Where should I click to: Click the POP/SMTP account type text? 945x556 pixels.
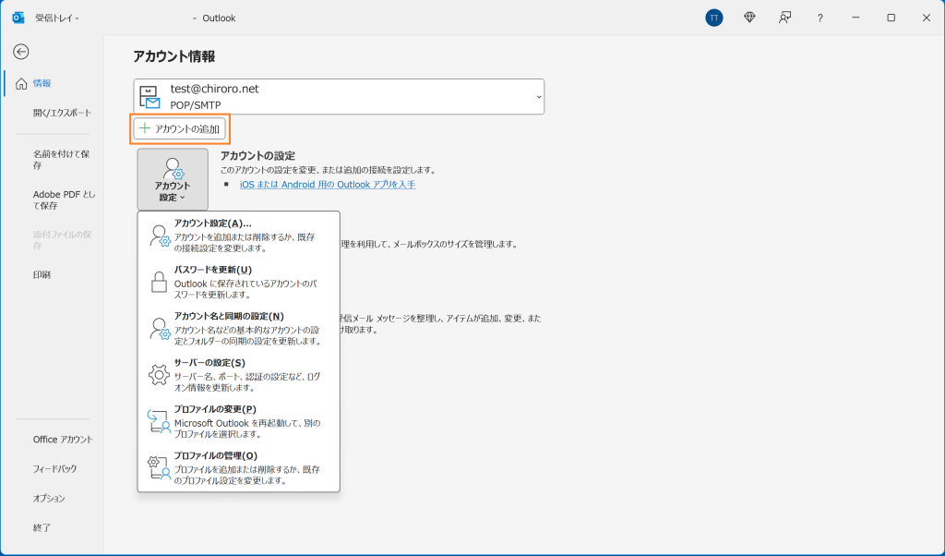coord(196,105)
